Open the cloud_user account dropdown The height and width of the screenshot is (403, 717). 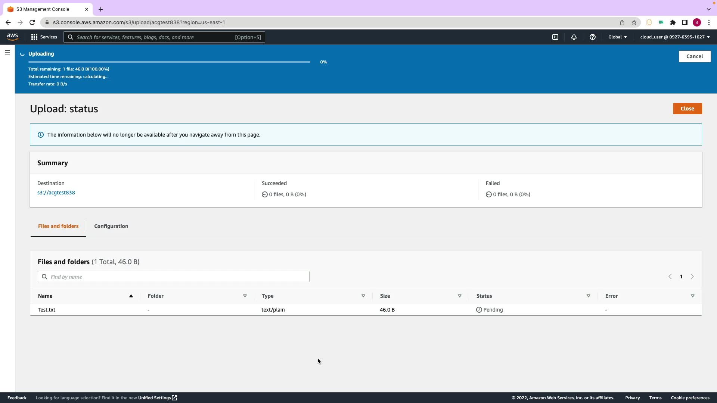point(675,37)
